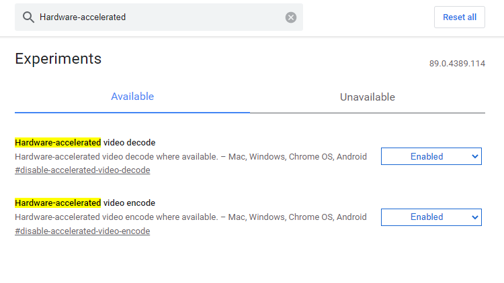The image size is (504, 283).
Task: Open the video decode Enabled dropdown
Action: [431, 156]
